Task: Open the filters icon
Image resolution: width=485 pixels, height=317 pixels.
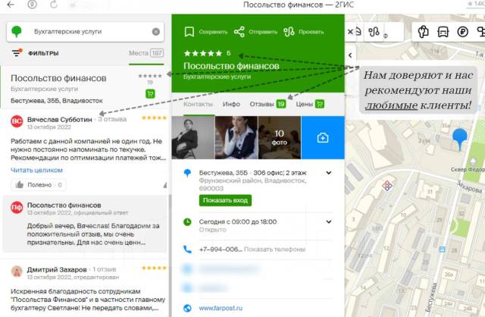Action: coord(17,53)
